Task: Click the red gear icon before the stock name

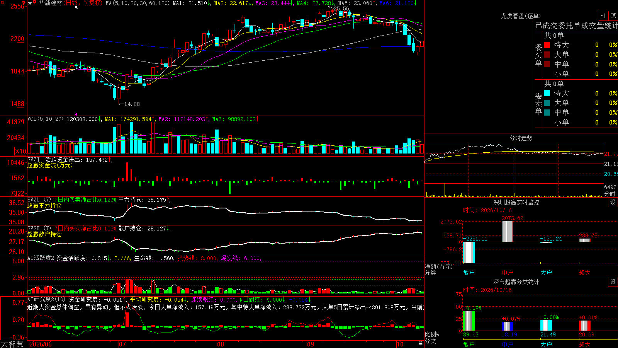Action: tap(34, 2)
